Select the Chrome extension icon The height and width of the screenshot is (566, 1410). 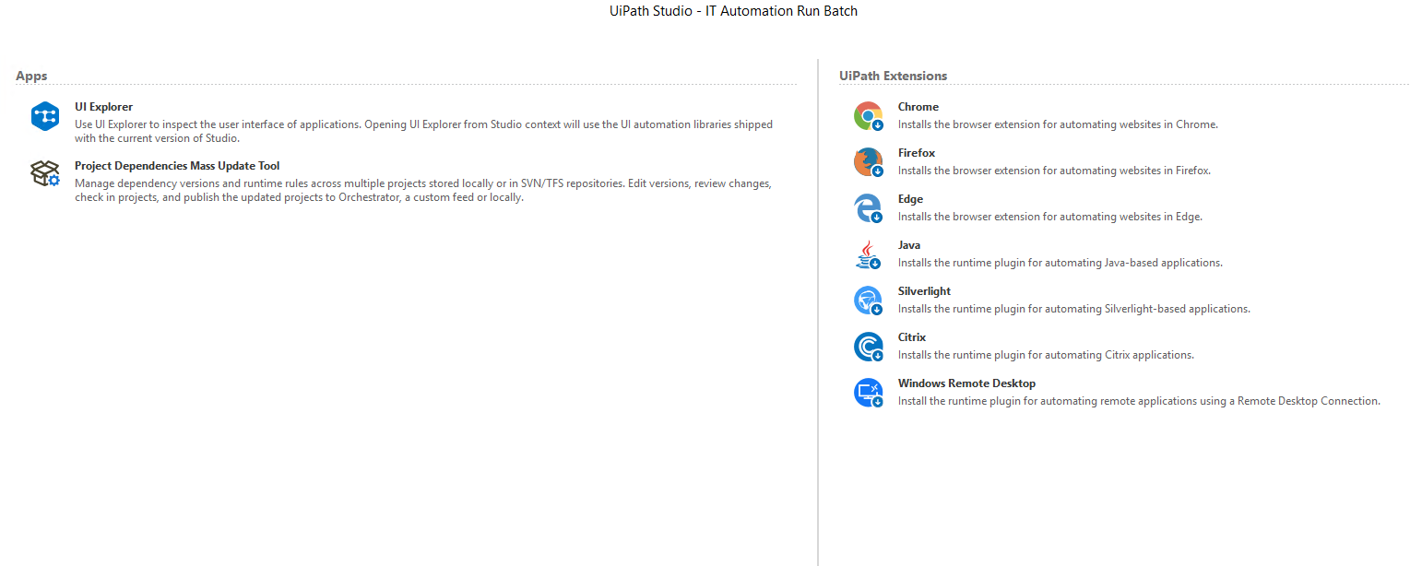[868, 115]
